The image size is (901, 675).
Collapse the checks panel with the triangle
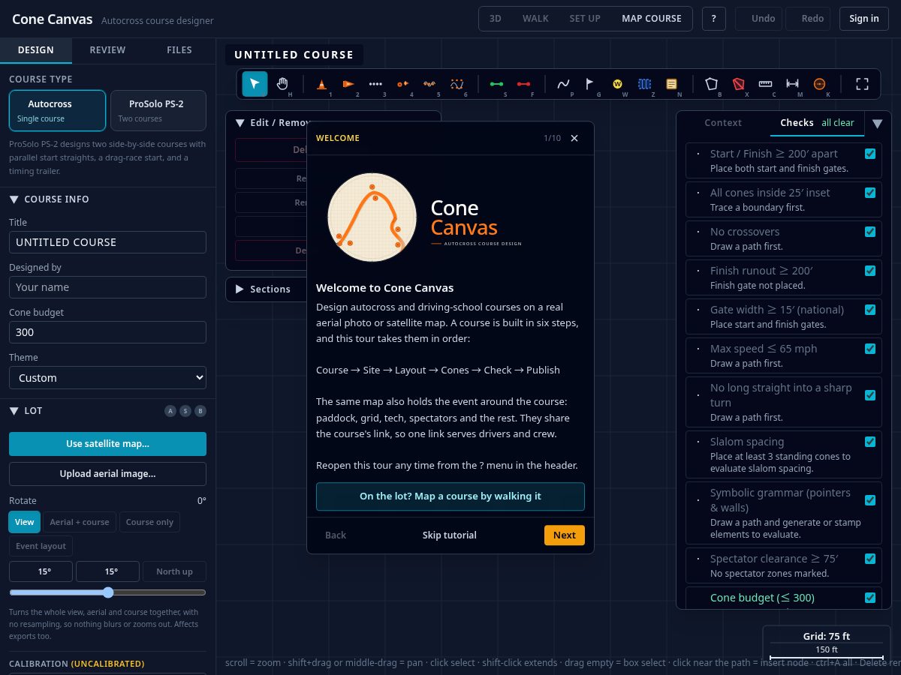click(877, 123)
